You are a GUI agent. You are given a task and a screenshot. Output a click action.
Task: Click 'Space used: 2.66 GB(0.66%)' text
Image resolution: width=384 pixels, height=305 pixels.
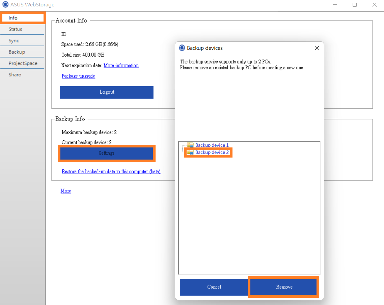pyautogui.click(x=90, y=44)
